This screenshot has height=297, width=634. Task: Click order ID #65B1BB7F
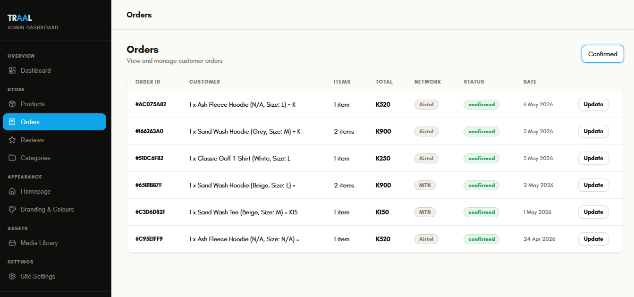click(149, 185)
